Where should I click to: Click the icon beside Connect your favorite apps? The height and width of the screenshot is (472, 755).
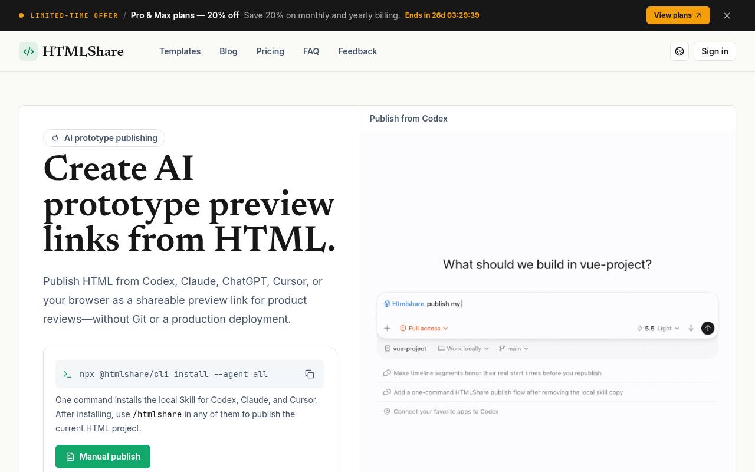pyautogui.click(x=387, y=411)
